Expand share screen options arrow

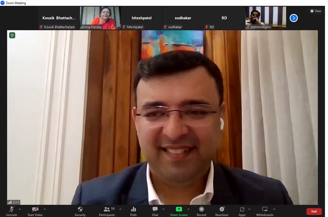tap(188, 209)
